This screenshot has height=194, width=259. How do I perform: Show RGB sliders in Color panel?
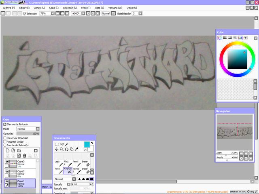coord(225,38)
